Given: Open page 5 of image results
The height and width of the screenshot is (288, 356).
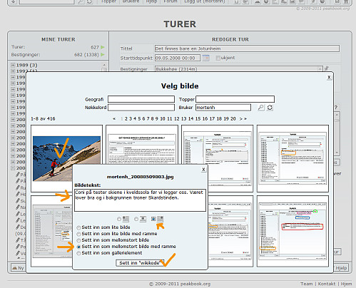Looking at the screenshot, I should tap(139, 118).
